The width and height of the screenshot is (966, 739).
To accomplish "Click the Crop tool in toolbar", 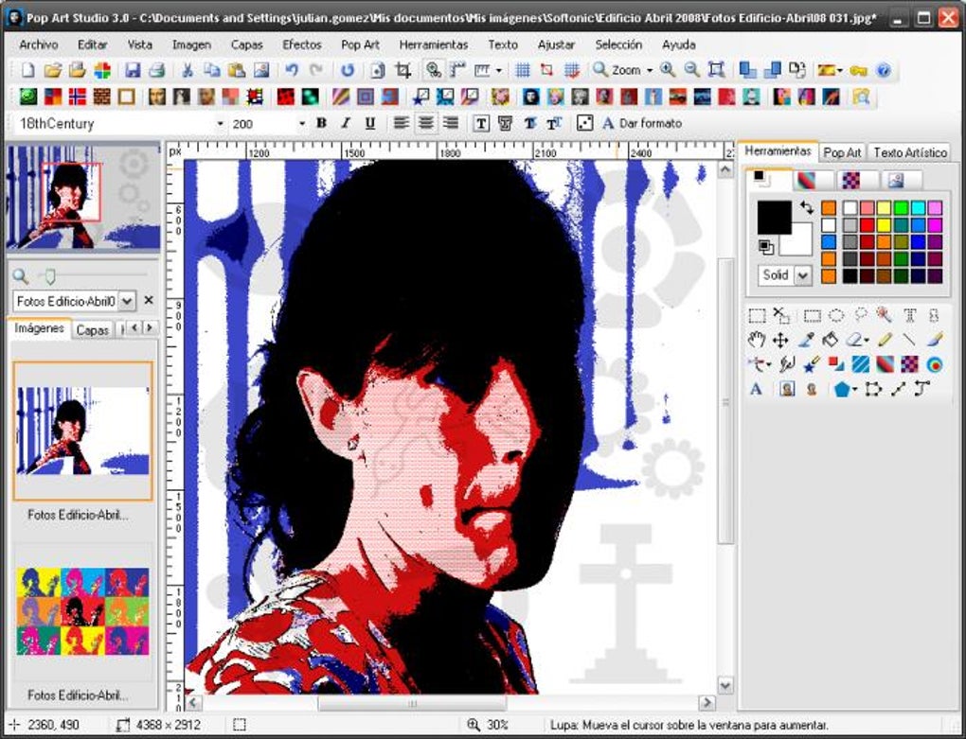I will tap(402, 70).
